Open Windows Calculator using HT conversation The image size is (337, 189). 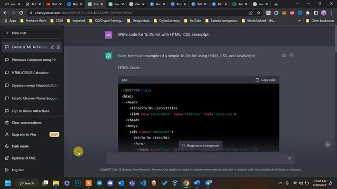[x=32, y=60]
